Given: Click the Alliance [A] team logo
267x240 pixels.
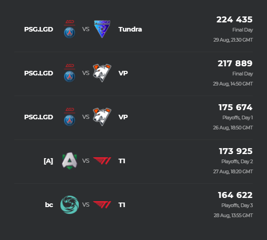Looking at the screenshot, I should tap(70, 161).
